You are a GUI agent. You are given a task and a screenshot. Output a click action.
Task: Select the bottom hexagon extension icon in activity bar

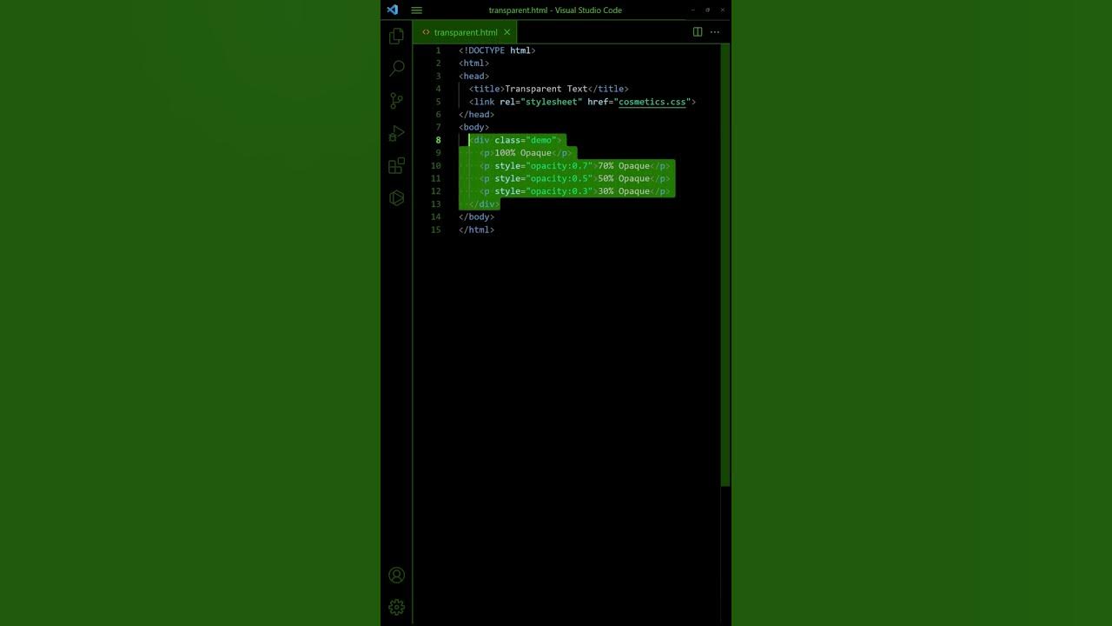[x=396, y=197]
